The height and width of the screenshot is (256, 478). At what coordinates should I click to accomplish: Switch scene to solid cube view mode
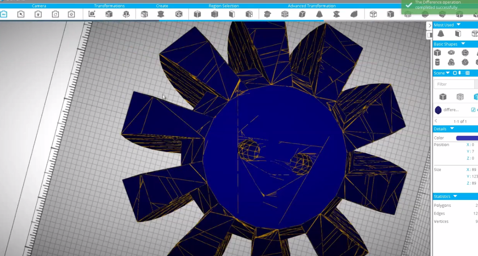(443, 97)
